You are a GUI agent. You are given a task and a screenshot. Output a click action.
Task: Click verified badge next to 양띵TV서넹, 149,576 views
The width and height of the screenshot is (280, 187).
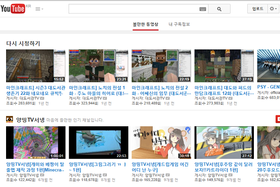(x=231, y=175)
